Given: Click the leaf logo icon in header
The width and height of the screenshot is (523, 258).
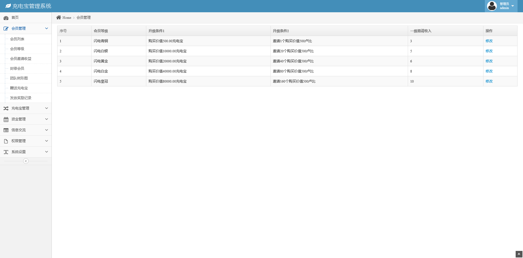Looking at the screenshot, I should pyautogui.click(x=8, y=6).
